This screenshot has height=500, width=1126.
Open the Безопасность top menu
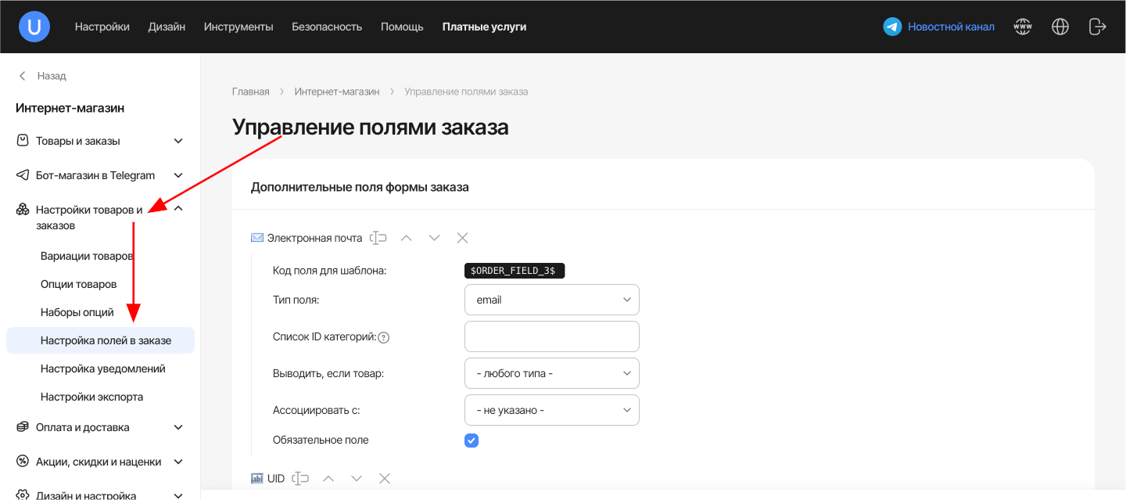[x=327, y=27]
